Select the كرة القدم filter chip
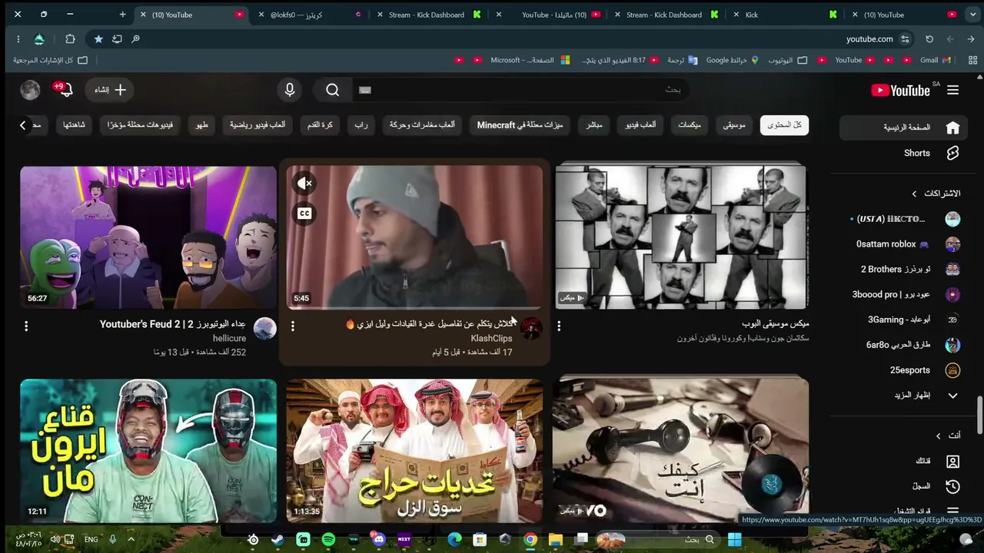Image resolution: width=984 pixels, height=553 pixels. click(320, 125)
